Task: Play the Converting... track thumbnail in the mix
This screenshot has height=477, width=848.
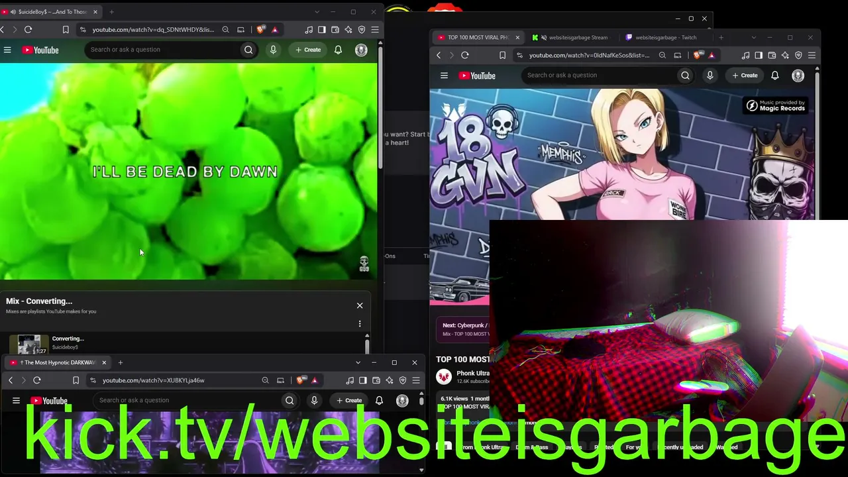Action: coord(29,345)
